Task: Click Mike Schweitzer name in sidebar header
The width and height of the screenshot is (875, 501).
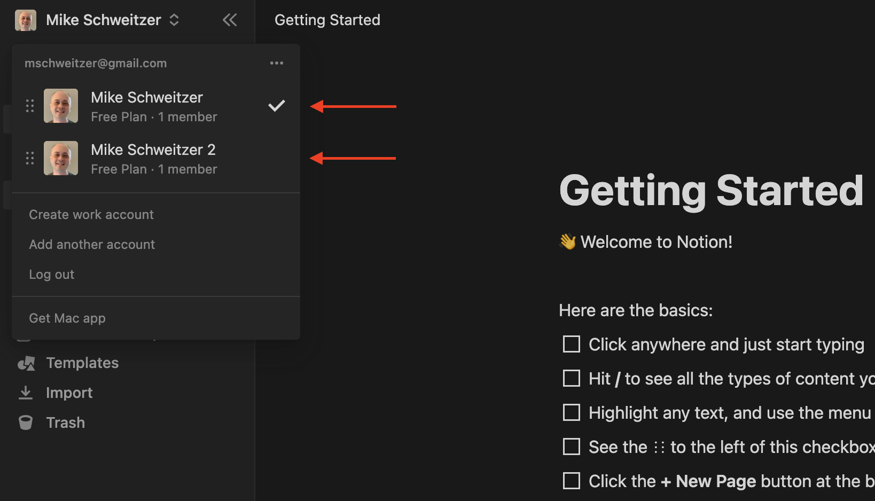Action: [104, 20]
